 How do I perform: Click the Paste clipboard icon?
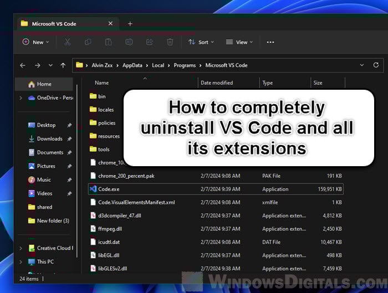tap(108, 42)
